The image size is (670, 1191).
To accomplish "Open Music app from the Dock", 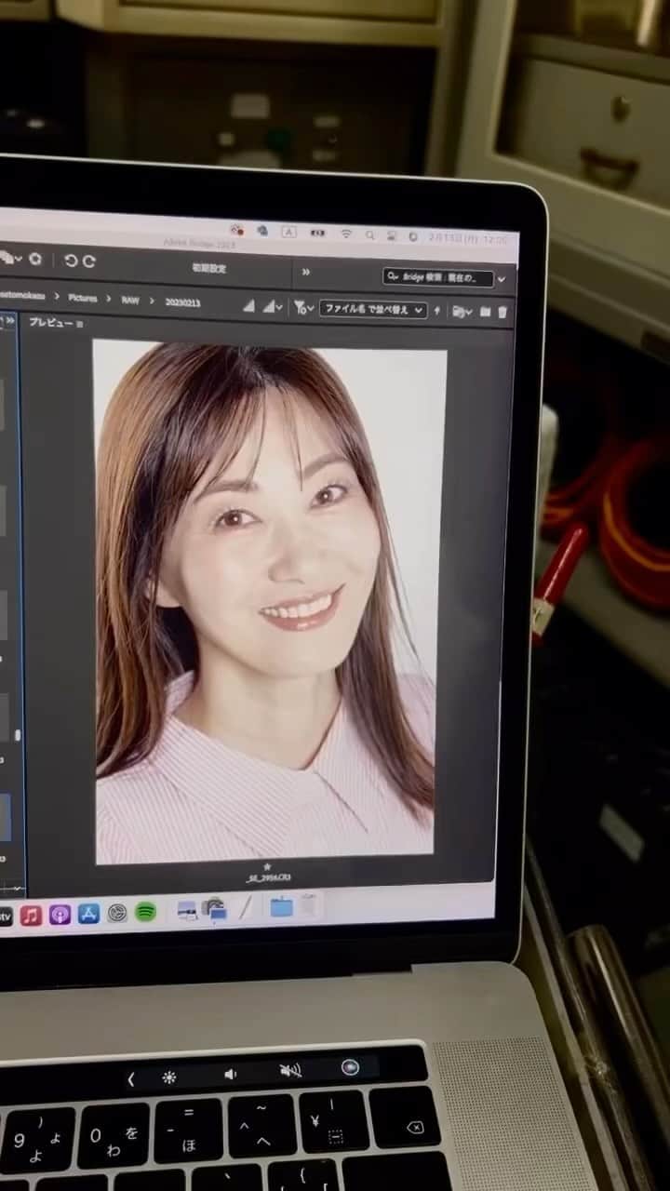I will point(31,915).
